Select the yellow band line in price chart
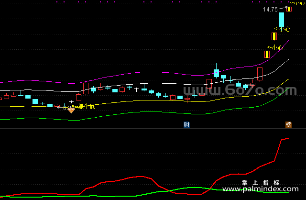This screenshot has width=306, height=200. pyautogui.click(x=144, y=100)
